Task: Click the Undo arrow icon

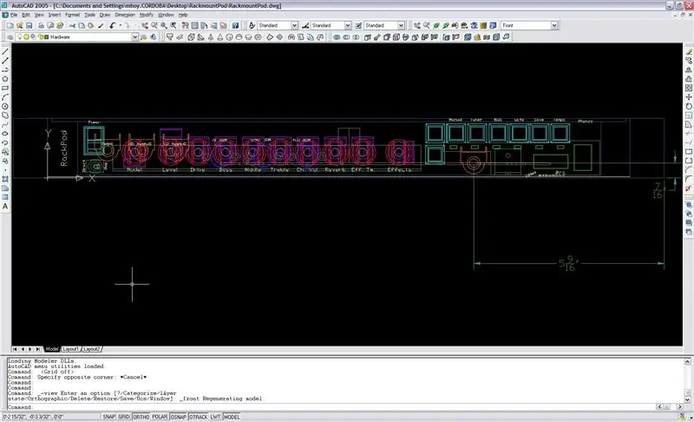Action: (113, 26)
